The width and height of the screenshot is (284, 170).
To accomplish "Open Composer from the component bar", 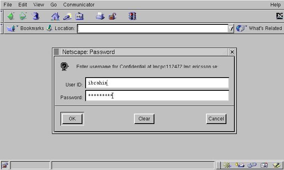I will (276, 165).
